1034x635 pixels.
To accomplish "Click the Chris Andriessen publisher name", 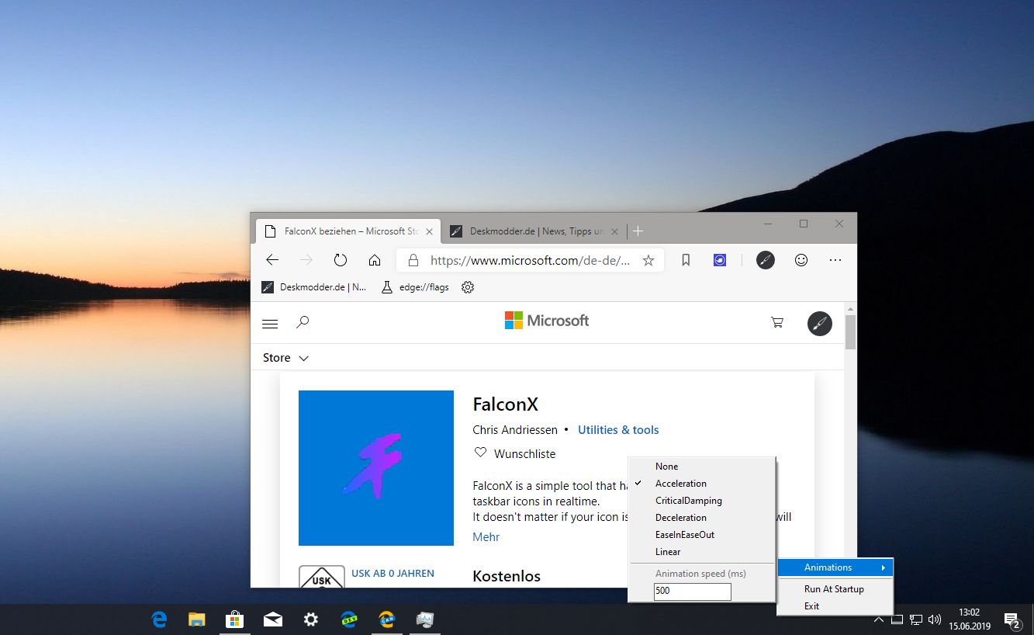I will point(514,430).
